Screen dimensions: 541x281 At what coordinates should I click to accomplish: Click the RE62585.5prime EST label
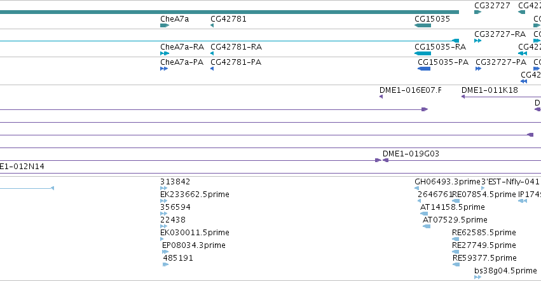pyautogui.click(x=484, y=233)
